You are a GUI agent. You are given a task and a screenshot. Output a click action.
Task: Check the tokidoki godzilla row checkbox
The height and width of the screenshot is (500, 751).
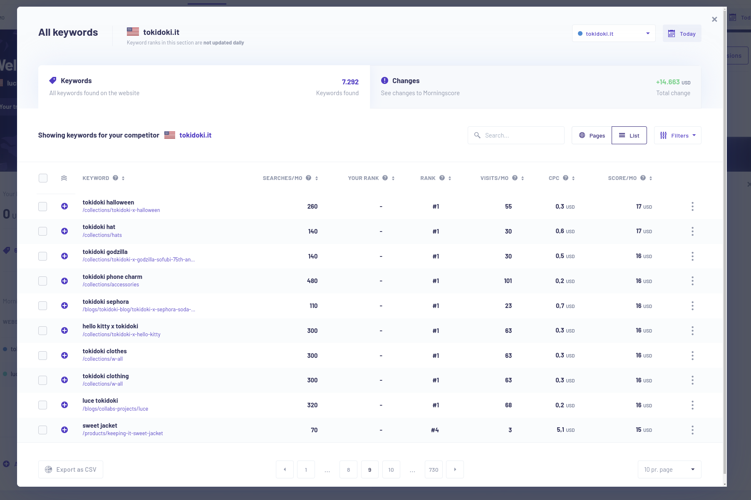coord(43,256)
